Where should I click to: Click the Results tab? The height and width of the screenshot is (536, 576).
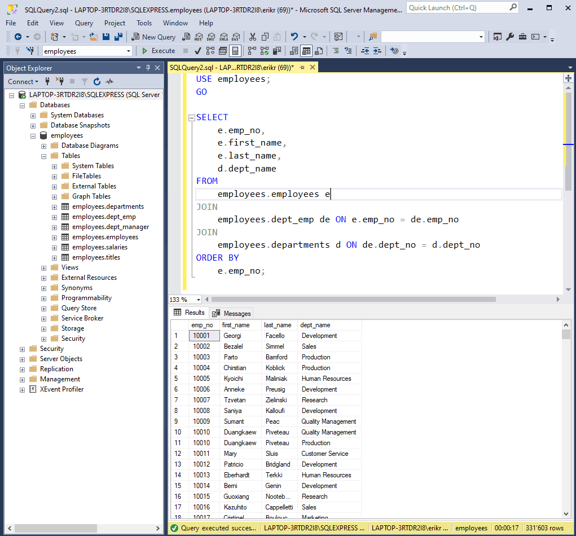190,312
